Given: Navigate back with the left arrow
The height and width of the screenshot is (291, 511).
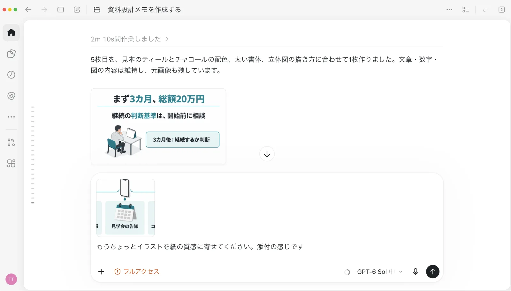Looking at the screenshot, I should [28, 10].
